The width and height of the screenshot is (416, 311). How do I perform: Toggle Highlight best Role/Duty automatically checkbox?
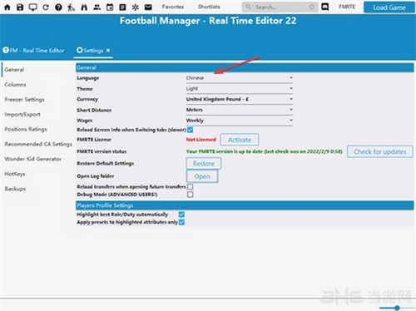click(x=181, y=215)
